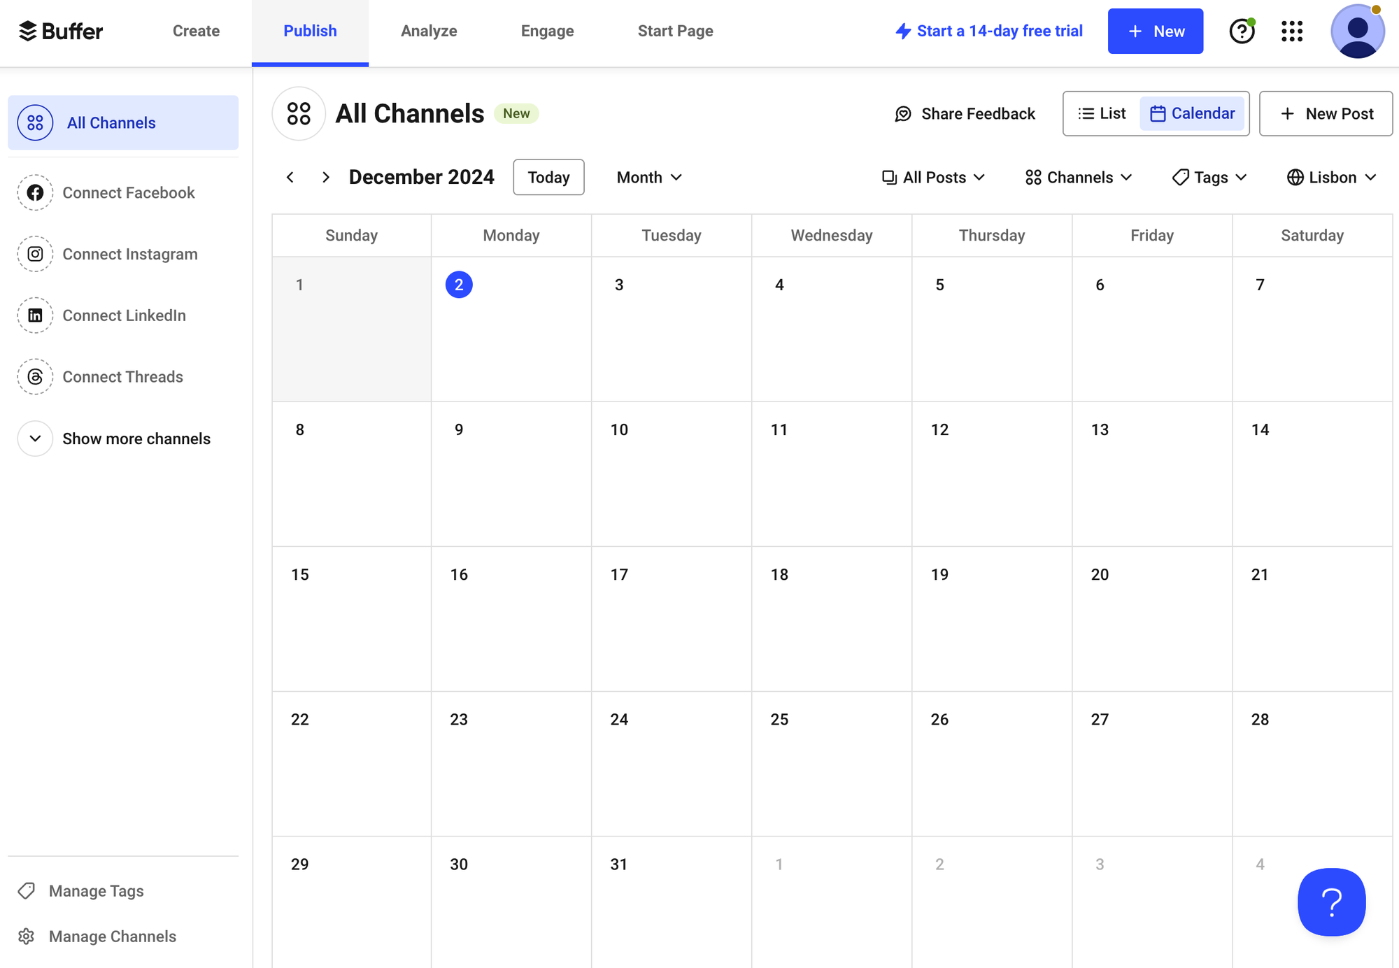Click the Connect Instagram icon
The width and height of the screenshot is (1399, 968).
[35, 254]
